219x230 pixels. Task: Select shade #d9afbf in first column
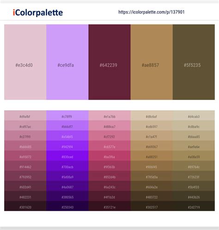[25, 116]
